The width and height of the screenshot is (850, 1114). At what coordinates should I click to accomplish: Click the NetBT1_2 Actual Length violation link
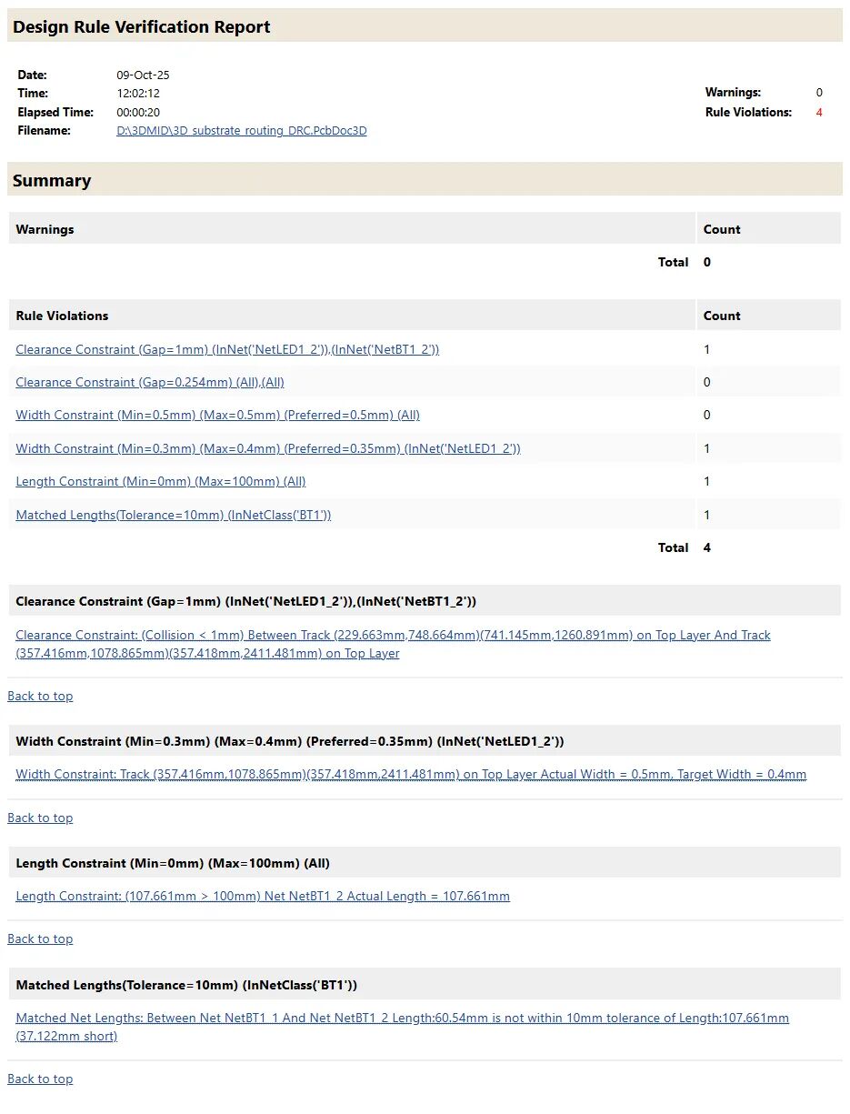point(262,896)
